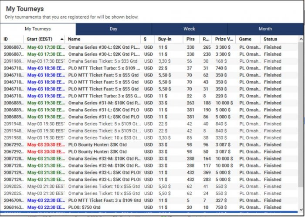Select Omaha Series #32-M row ranked 117
Image resolution: width=305 pixels, height=217 pixels.
coord(149,166)
